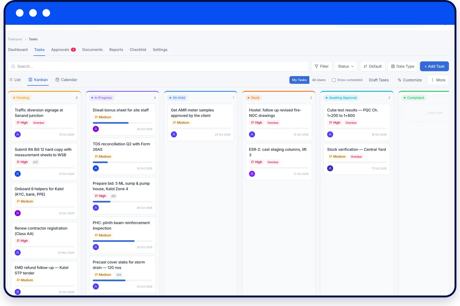Click assignee avatar on Renew contractor registration card
The width and height of the screenshot is (460, 306).
(18, 253)
